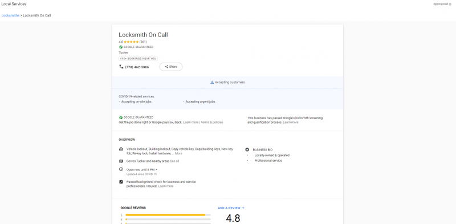The image size is (456, 224).
Task: Click the 'COVID-19-related services:' label
Action: 137,96
